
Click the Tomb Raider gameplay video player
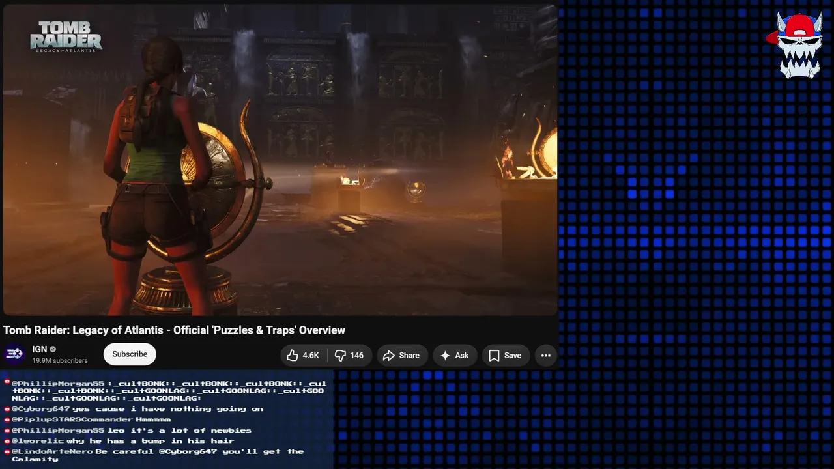[x=280, y=160]
